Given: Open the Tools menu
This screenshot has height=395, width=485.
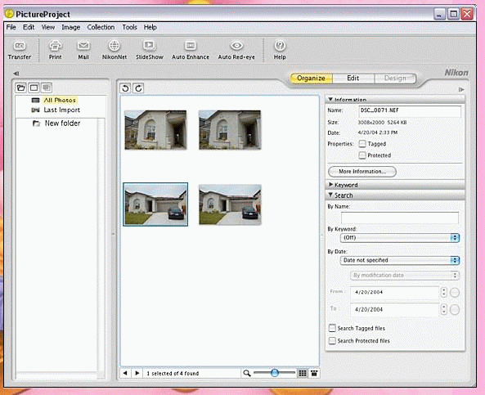Looking at the screenshot, I should pyautogui.click(x=129, y=27).
